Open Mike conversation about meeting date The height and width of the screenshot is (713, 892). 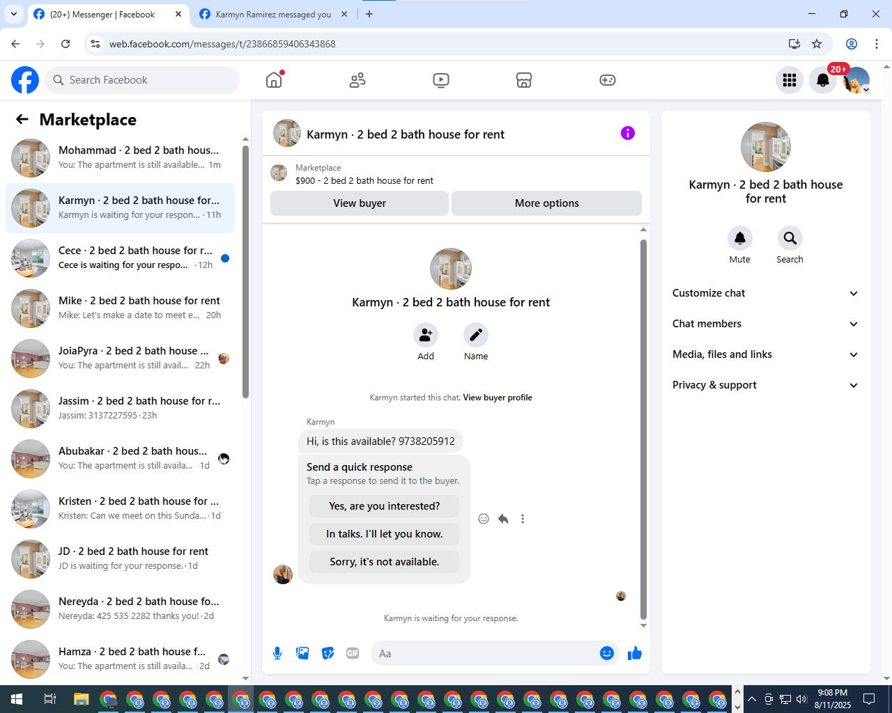(120, 308)
